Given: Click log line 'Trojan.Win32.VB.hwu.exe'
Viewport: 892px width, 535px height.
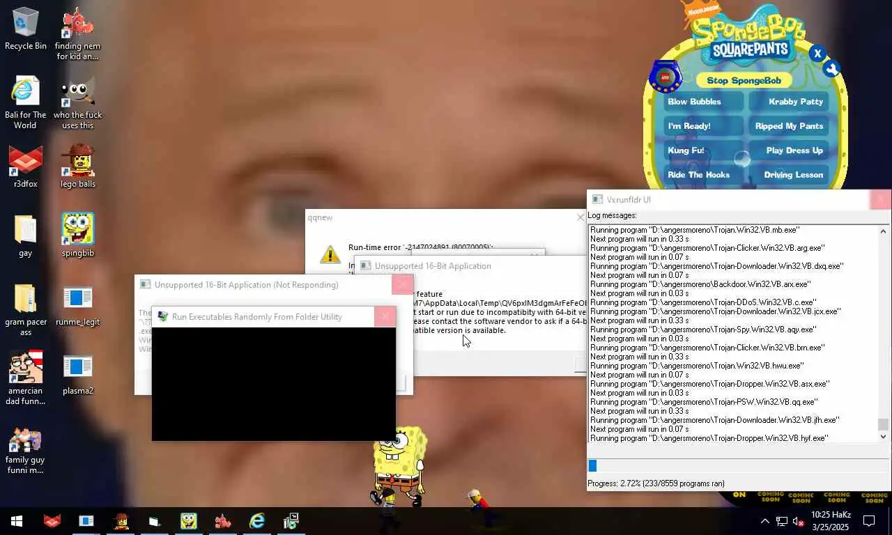Looking at the screenshot, I should [x=697, y=366].
